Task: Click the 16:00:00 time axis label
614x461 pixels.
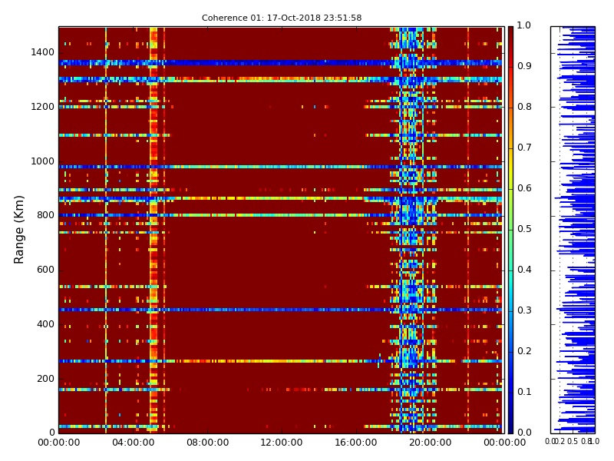Action: (356, 443)
